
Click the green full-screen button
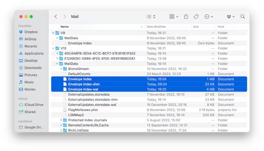[31, 17]
